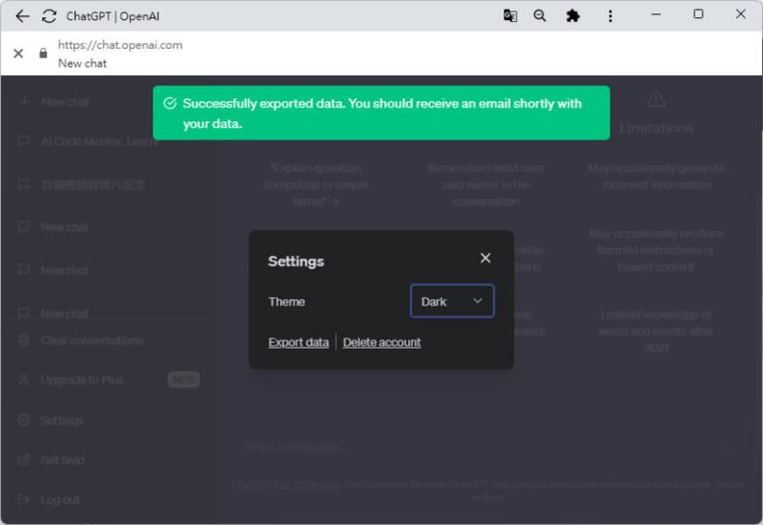Click the "May occasionally generate incorrect information" card
This screenshot has width=763, height=525.
click(656, 177)
